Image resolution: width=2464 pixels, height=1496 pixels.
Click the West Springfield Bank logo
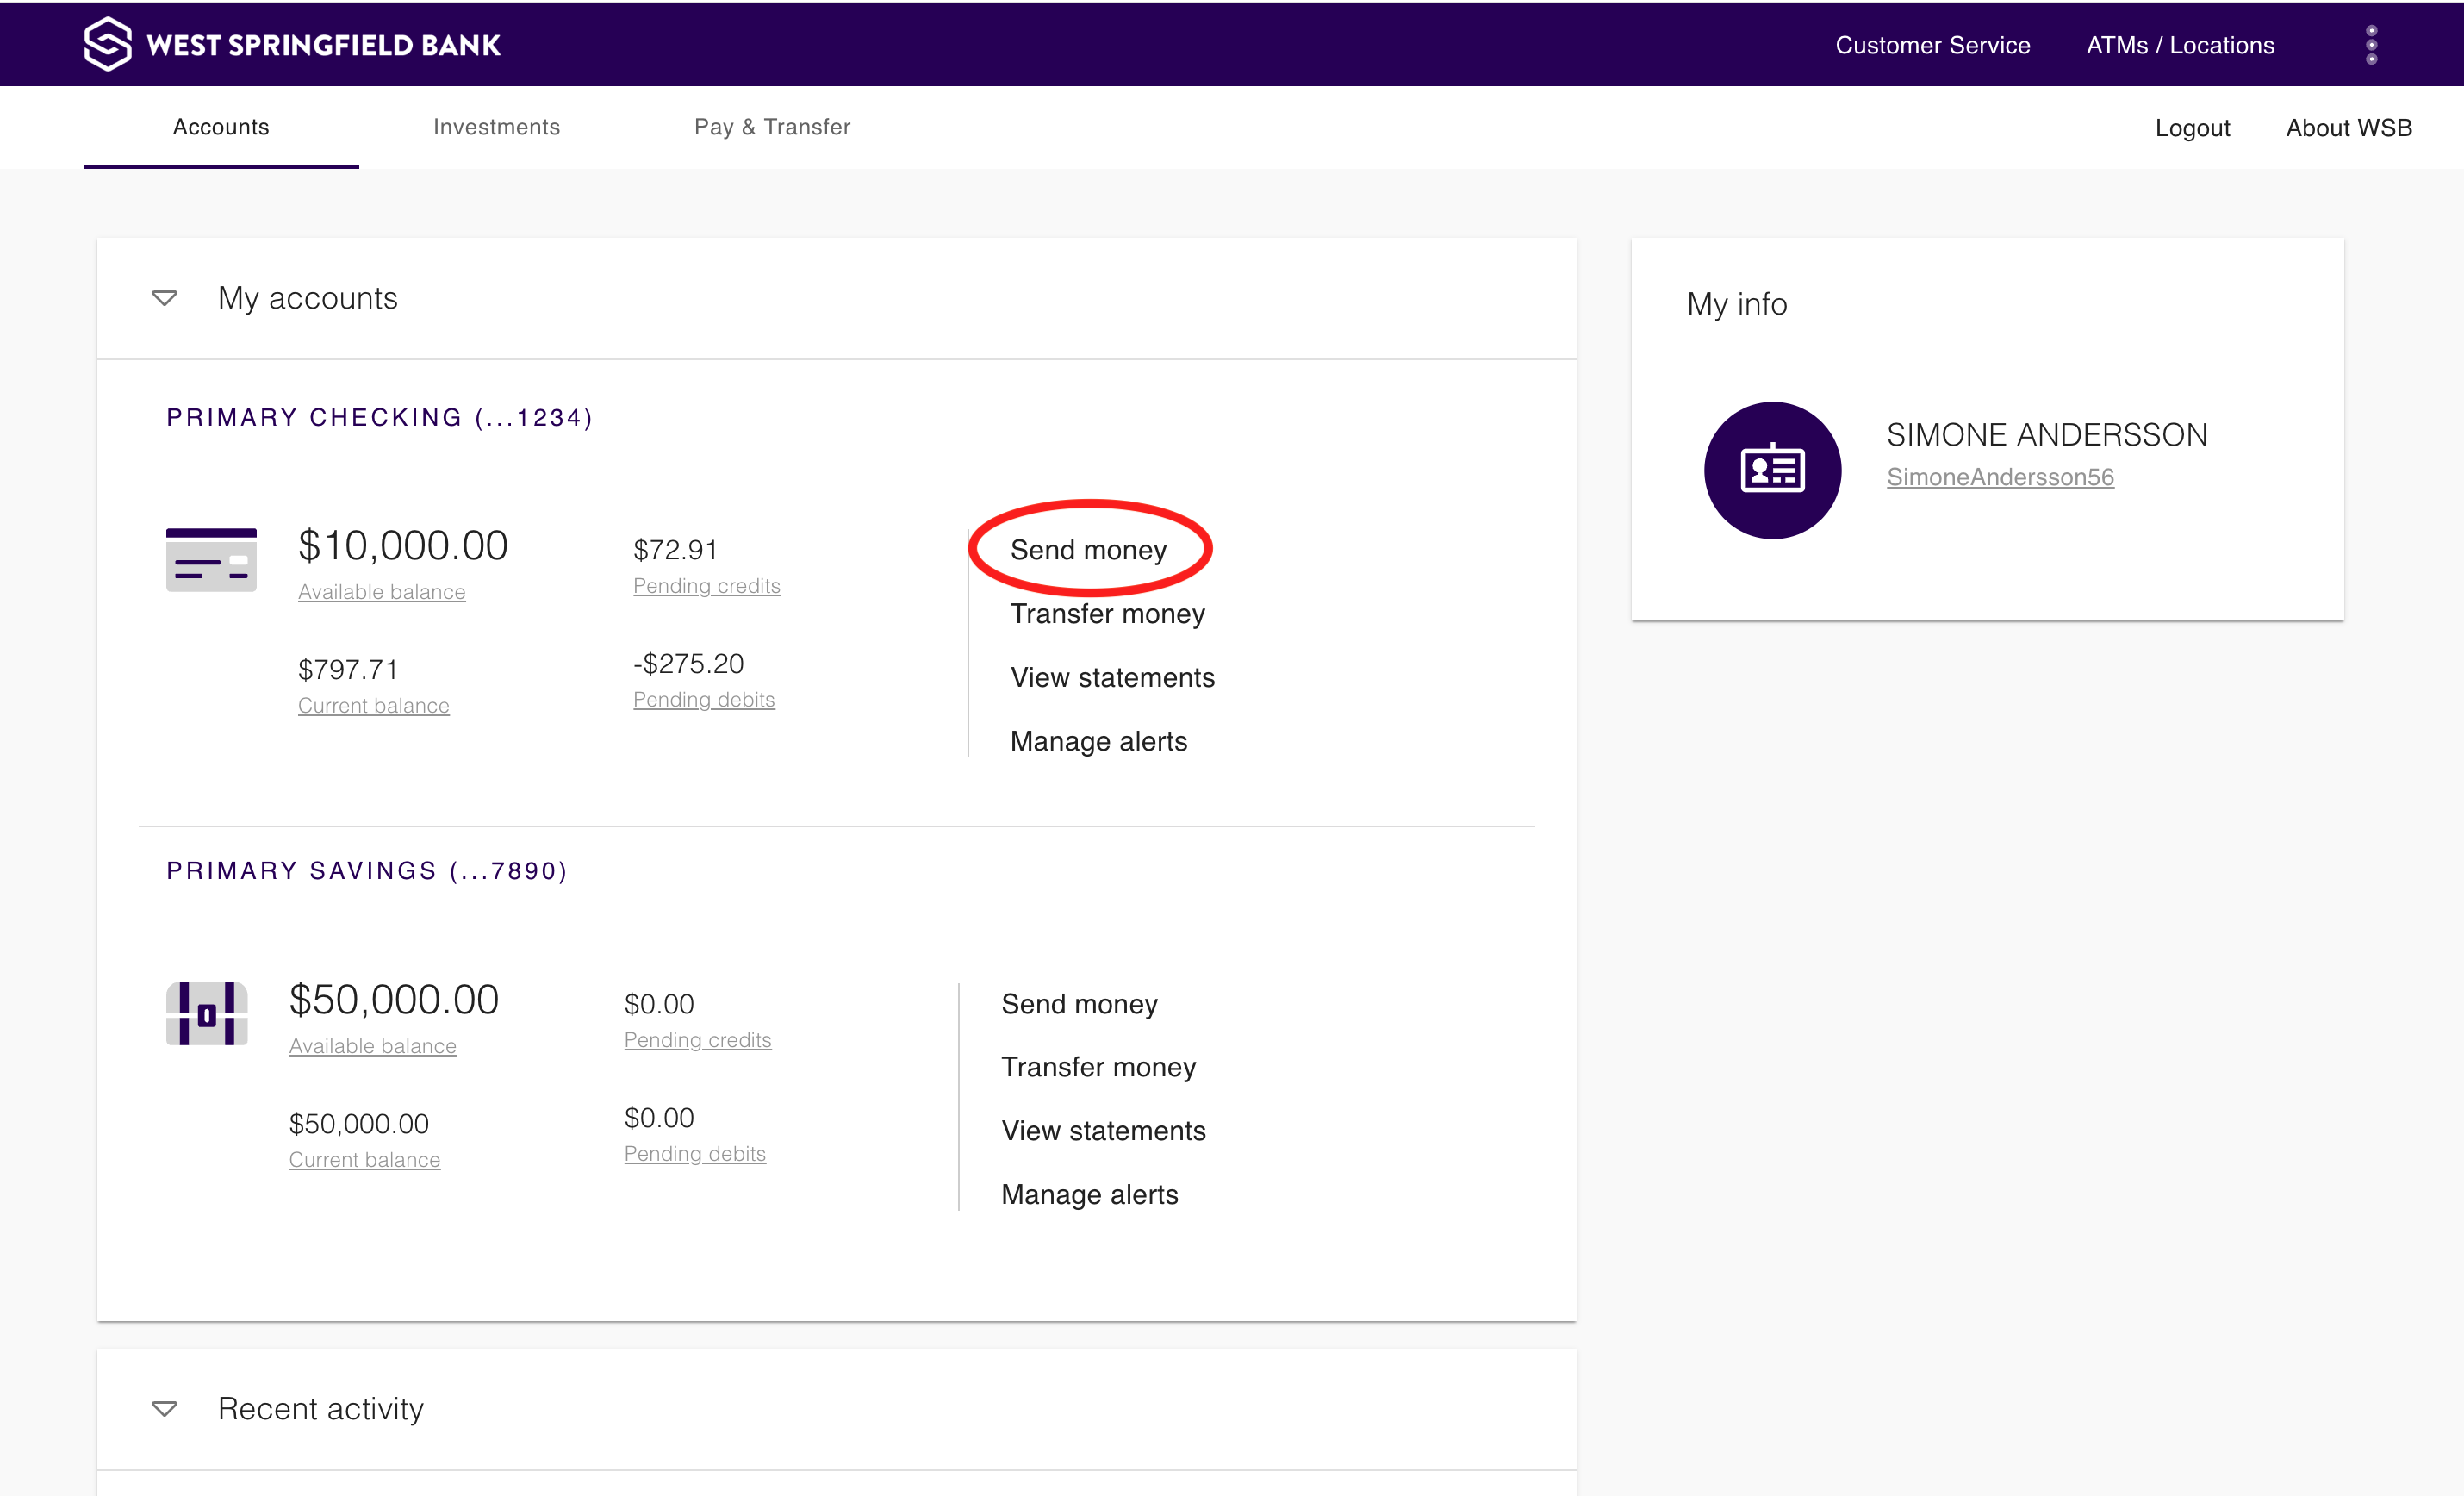291,43
